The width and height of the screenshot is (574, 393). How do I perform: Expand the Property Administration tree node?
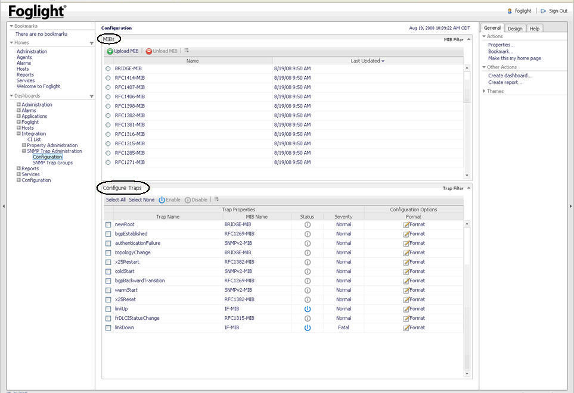[x=24, y=145]
